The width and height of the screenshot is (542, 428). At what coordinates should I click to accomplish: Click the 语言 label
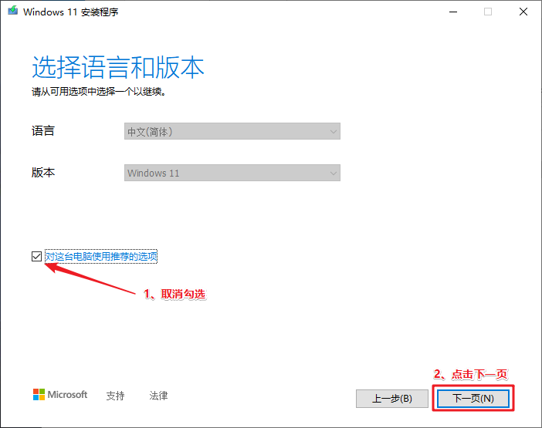coord(43,131)
